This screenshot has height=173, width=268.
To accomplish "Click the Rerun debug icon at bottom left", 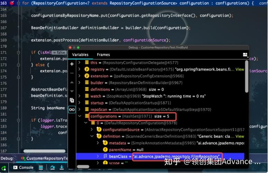I will coord(3,167).
